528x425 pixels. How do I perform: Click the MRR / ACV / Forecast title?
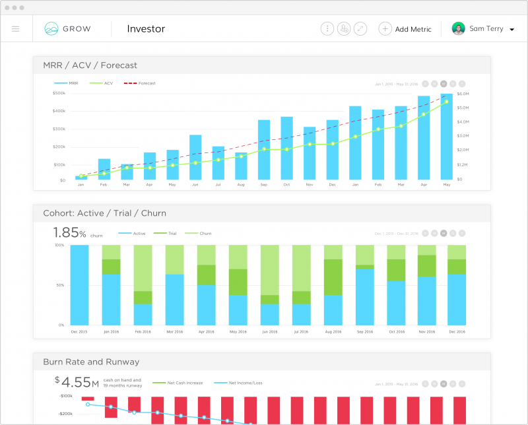tap(90, 65)
